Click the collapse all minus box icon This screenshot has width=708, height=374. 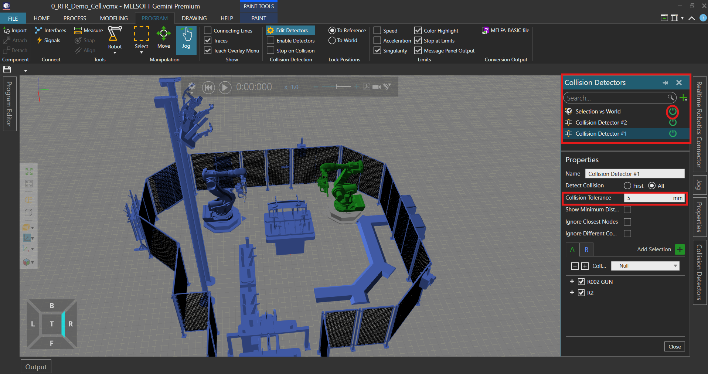pyautogui.click(x=575, y=266)
